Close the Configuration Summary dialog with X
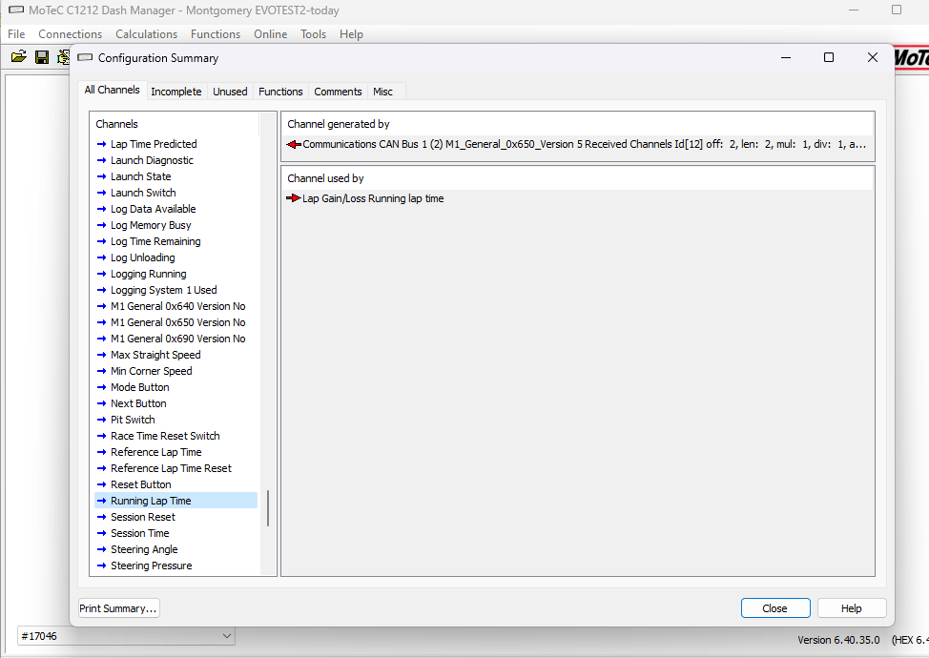 [x=872, y=57]
